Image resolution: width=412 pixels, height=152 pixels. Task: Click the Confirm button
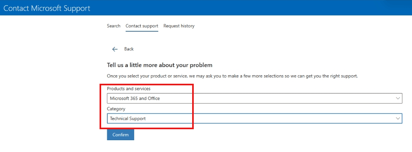(121, 135)
